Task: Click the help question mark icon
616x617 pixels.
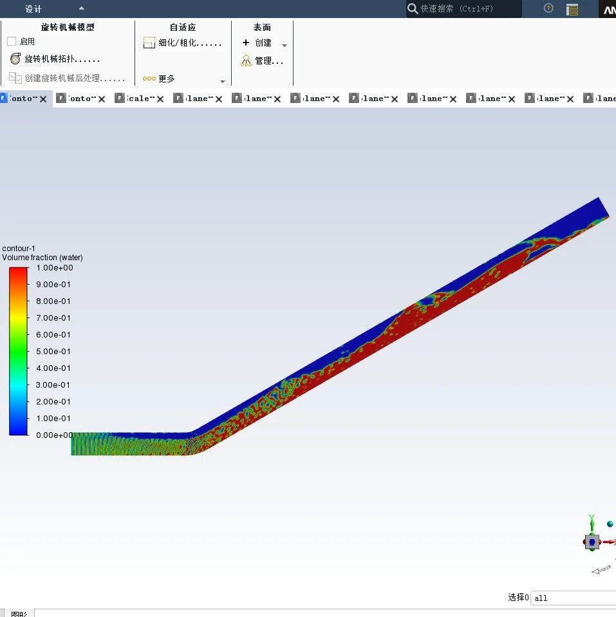Action: [x=548, y=8]
